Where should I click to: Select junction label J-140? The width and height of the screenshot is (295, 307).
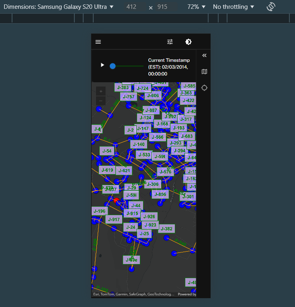pos(139,144)
